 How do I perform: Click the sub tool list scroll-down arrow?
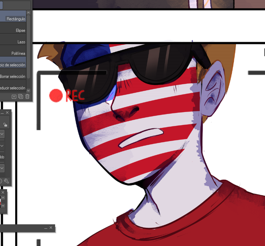[x=28, y=90]
